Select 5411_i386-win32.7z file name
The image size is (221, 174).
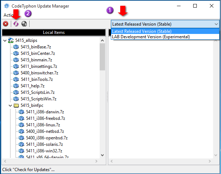pos(44,151)
